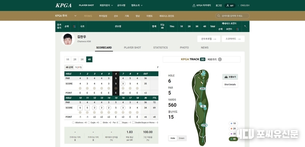Image resolution: width=305 pixels, height=147 pixels.
Task: Click the KPGA logo
Action: point(64,5)
